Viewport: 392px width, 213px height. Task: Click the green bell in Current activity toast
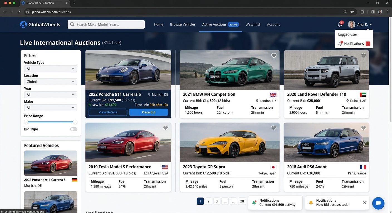[x=254, y=203]
